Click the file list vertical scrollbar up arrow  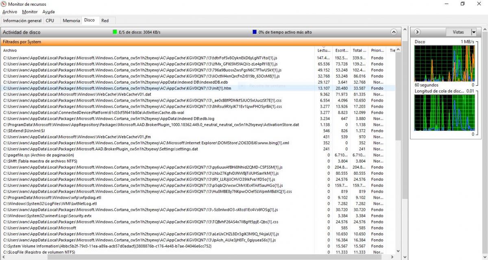tap(398, 50)
